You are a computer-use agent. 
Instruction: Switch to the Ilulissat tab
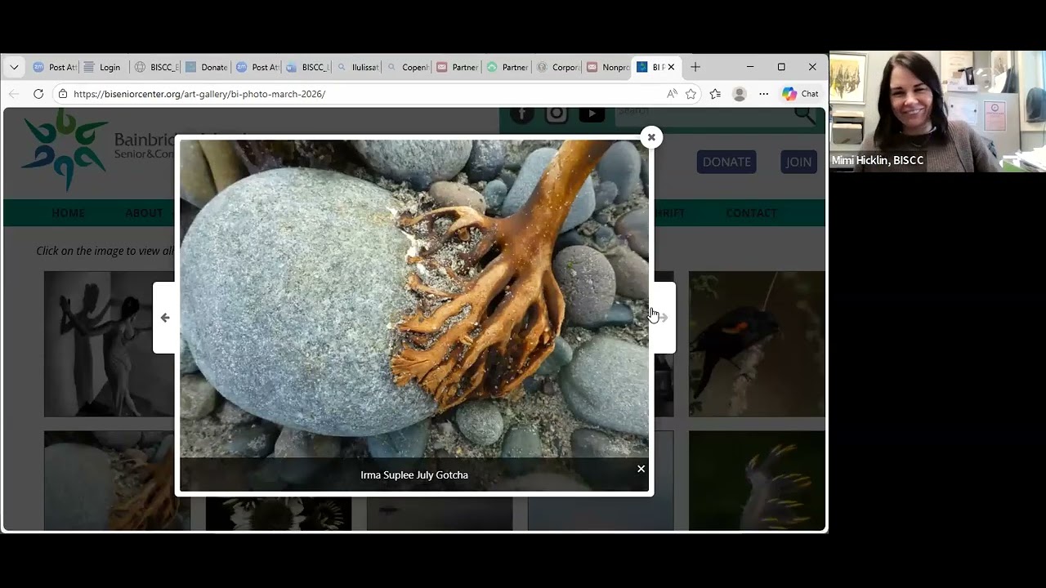(357, 67)
